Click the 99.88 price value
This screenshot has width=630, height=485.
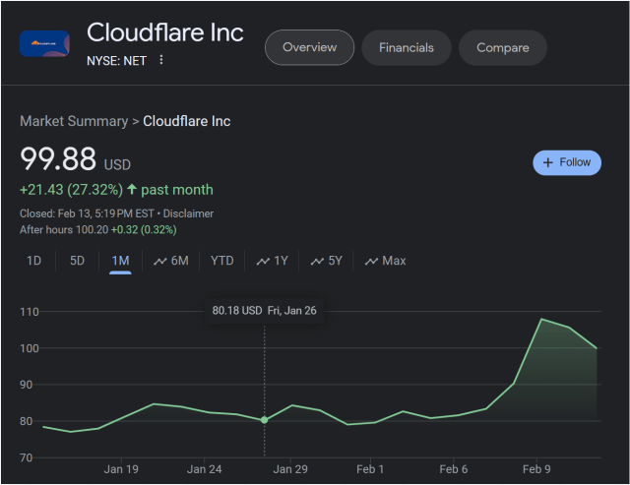pyautogui.click(x=58, y=159)
